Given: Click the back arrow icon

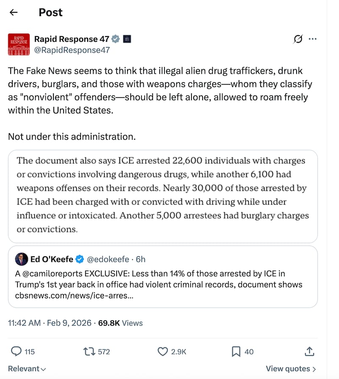Looking at the screenshot, I should pyautogui.click(x=14, y=12).
